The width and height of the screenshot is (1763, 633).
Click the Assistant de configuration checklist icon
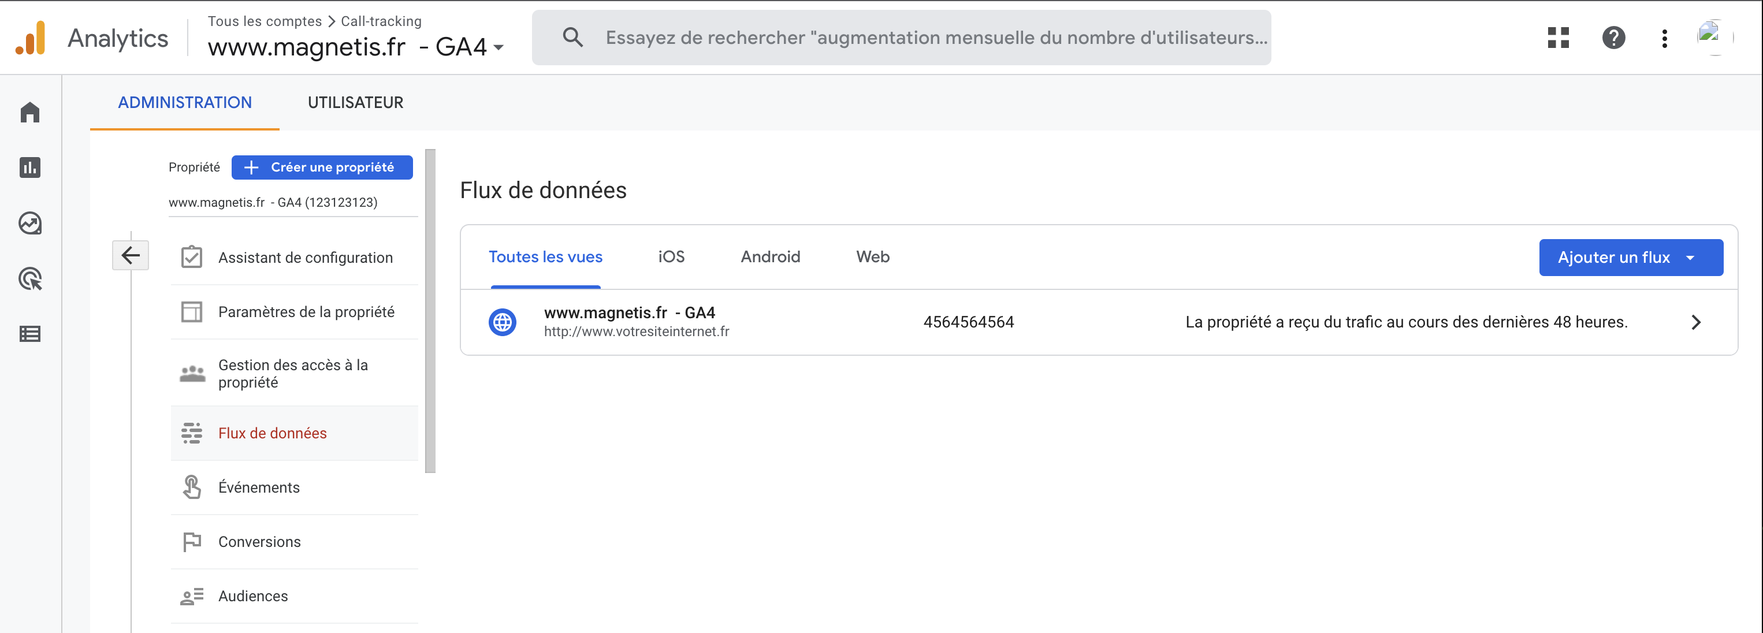tap(192, 258)
